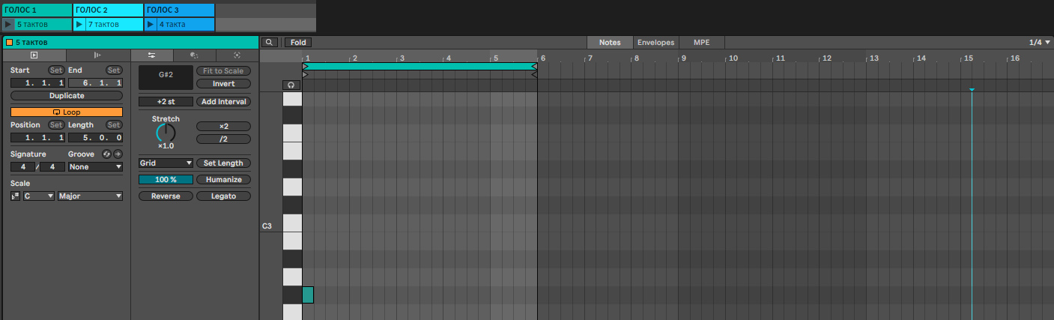The width and height of the screenshot is (1054, 320).
Task: Launch the 7 тактов clip in ГОЛОС 2
Action: tap(80, 25)
